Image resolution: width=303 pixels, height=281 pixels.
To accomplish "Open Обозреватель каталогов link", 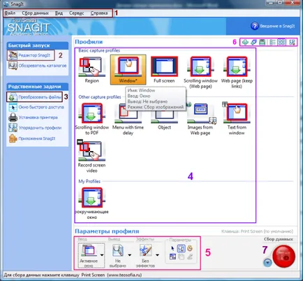I will (38, 66).
